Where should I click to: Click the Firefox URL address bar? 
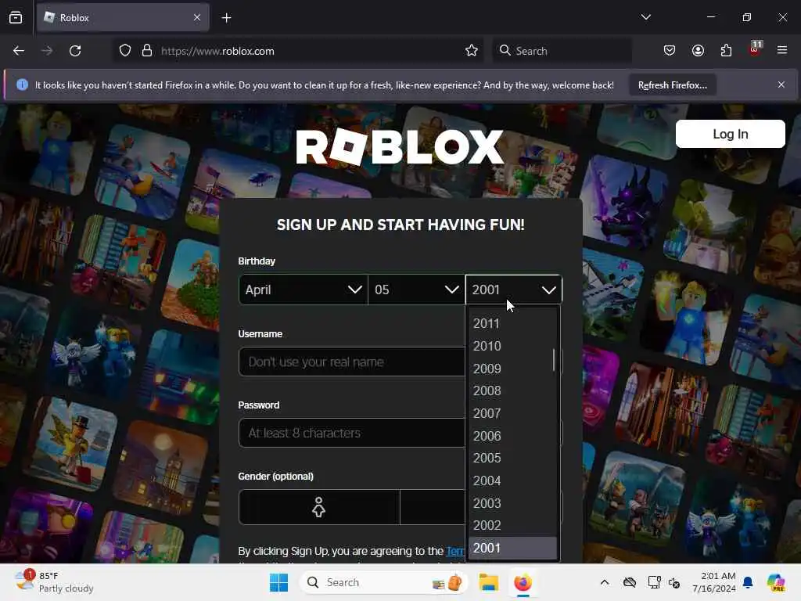click(296, 51)
